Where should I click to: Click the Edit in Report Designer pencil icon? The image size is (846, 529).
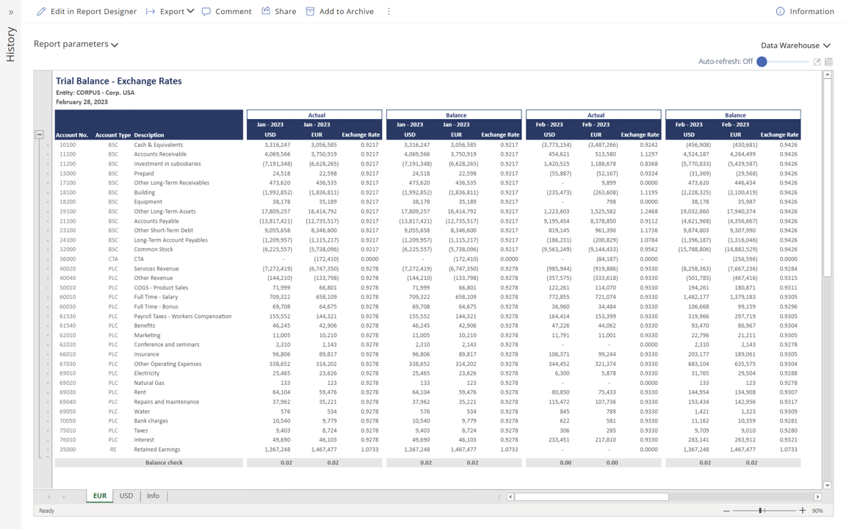pos(41,12)
